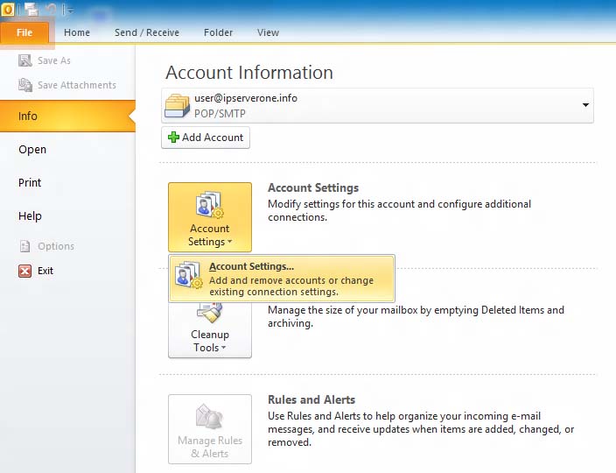Image resolution: width=616 pixels, height=473 pixels.
Task: Select Open in the backstage sidebar
Action: point(32,150)
